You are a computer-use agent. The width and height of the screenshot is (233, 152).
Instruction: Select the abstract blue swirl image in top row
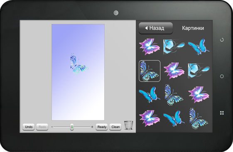coord(174,47)
